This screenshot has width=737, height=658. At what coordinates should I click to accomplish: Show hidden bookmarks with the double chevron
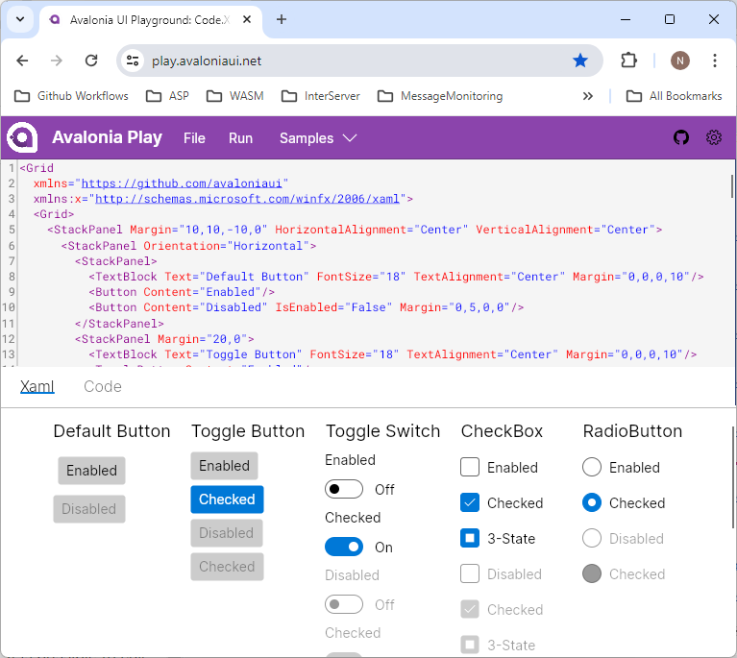coord(587,96)
